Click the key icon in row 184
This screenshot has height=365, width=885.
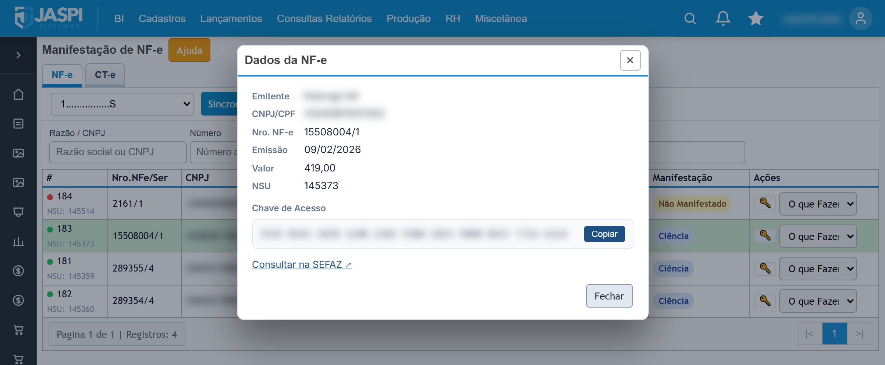(x=765, y=203)
